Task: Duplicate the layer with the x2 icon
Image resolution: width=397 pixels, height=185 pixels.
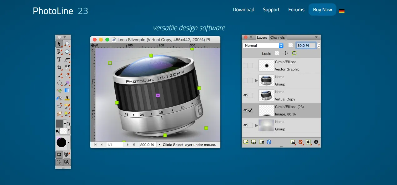Action: click(254, 142)
